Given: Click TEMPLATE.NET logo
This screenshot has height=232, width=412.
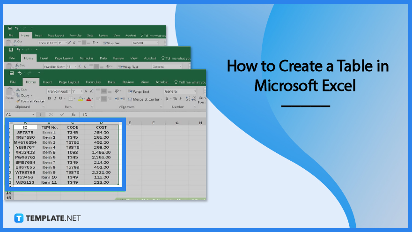Looking at the screenshot, I should [x=47, y=218].
